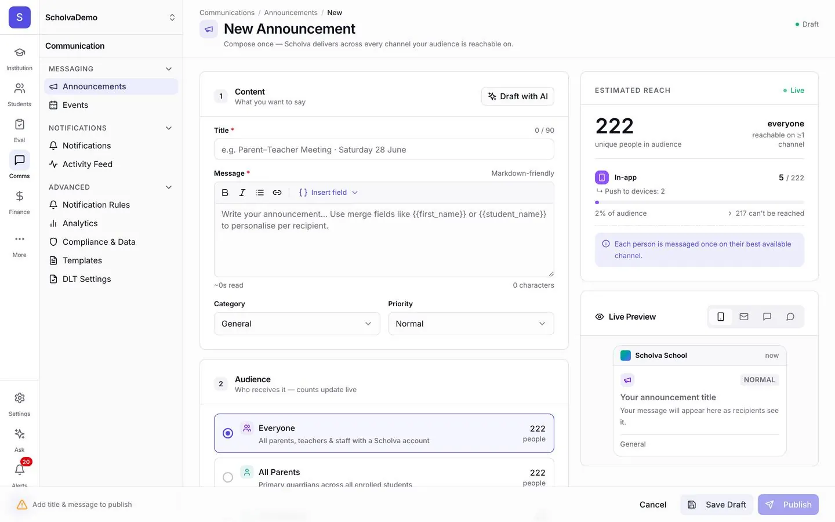Click the Draft with AI button
This screenshot has width=835, height=522.
(x=518, y=96)
